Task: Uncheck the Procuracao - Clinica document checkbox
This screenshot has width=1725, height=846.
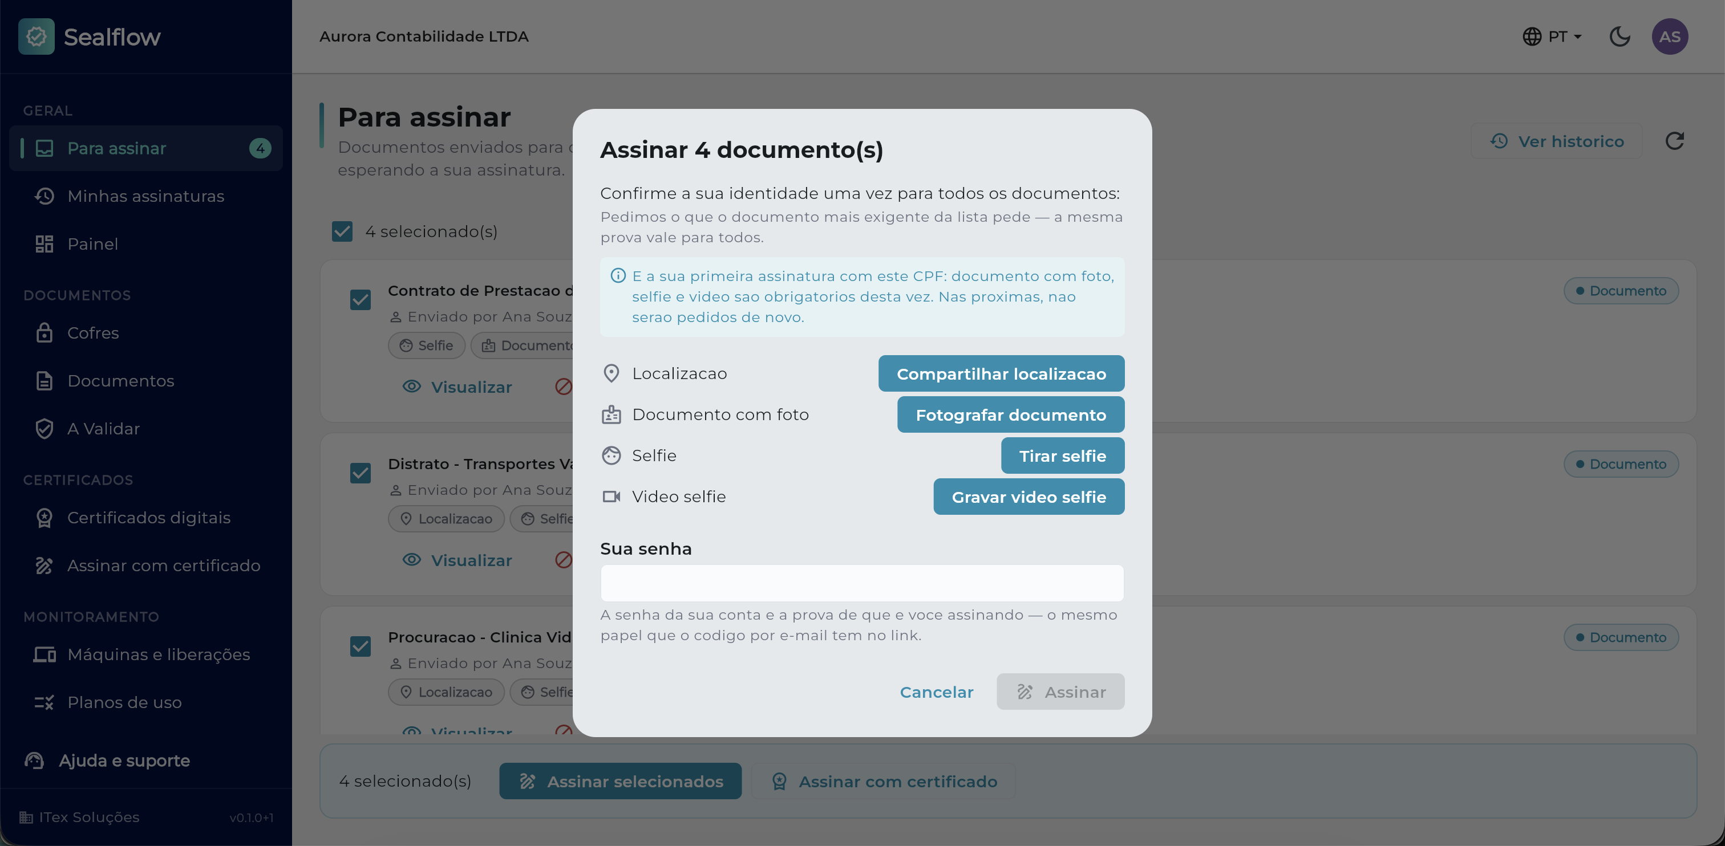Action: point(361,646)
